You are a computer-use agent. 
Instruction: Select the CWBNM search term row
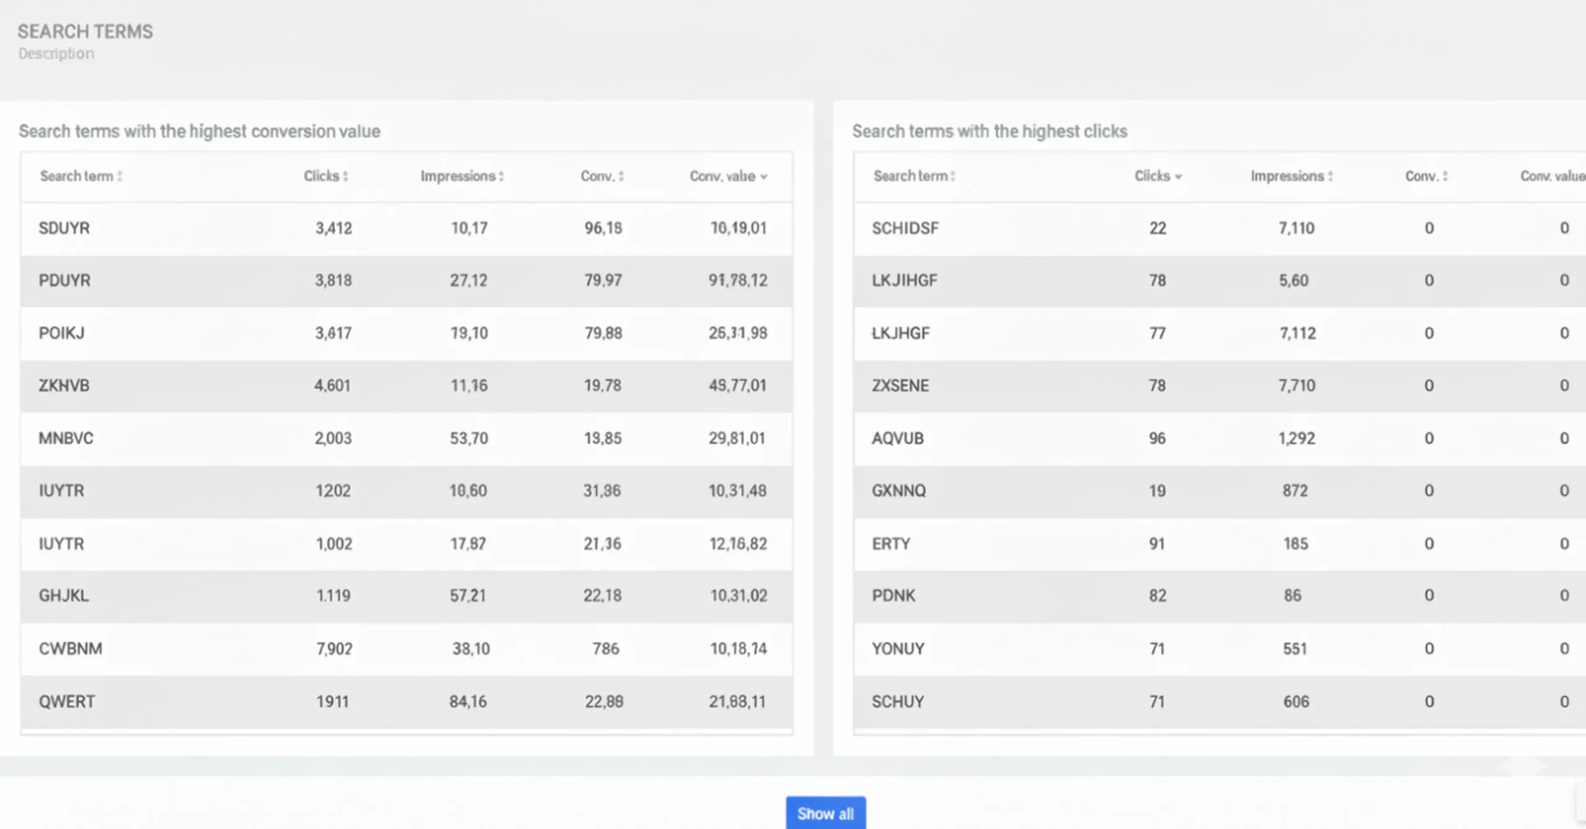click(x=71, y=649)
